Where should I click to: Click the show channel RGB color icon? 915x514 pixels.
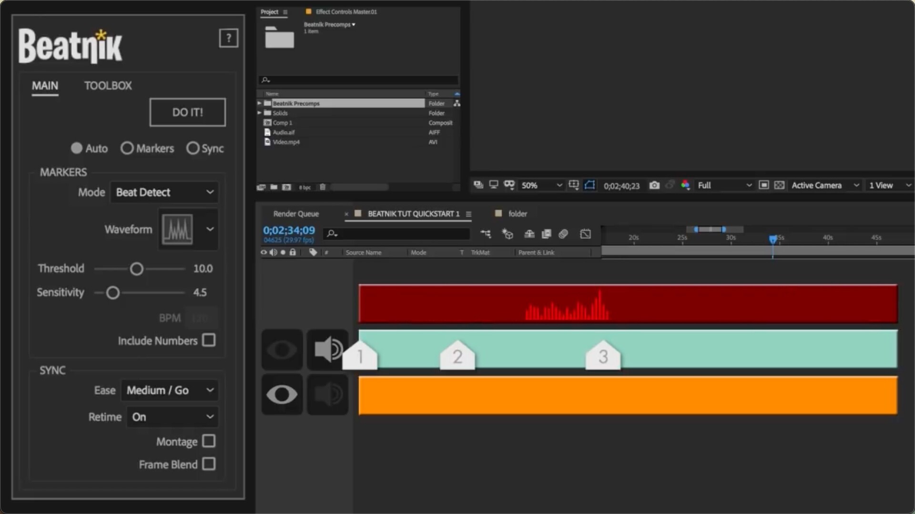pyautogui.click(x=685, y=185)
